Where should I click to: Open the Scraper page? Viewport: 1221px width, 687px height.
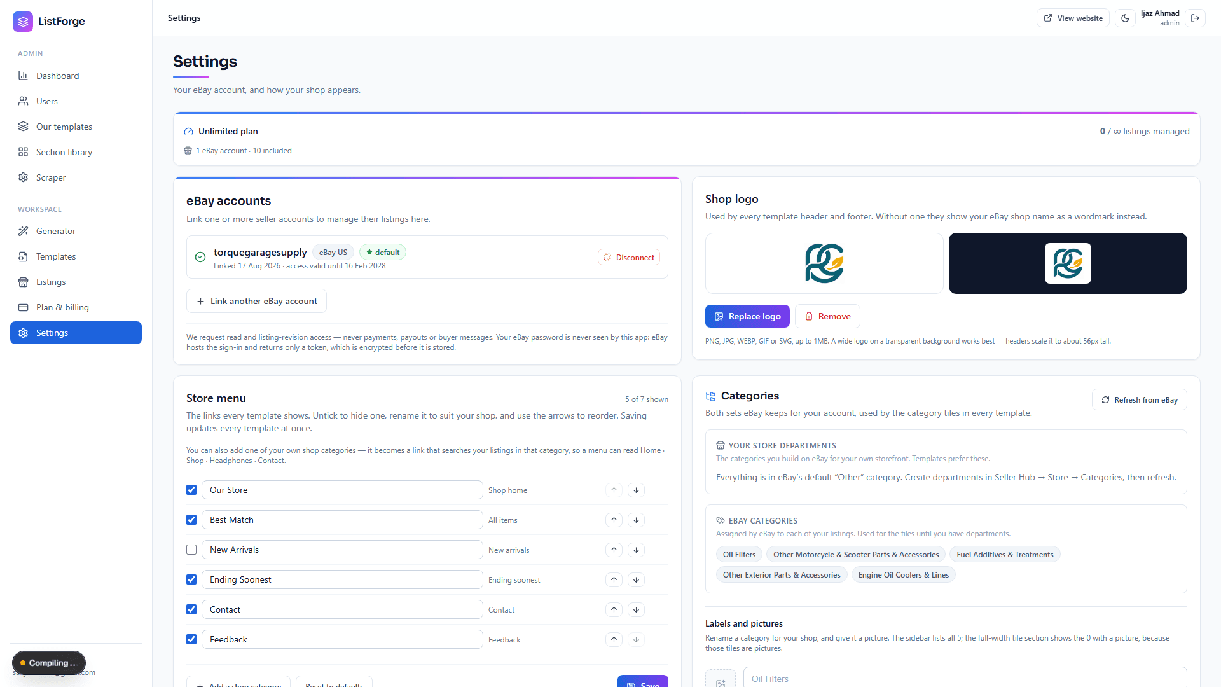click(76, 177)
